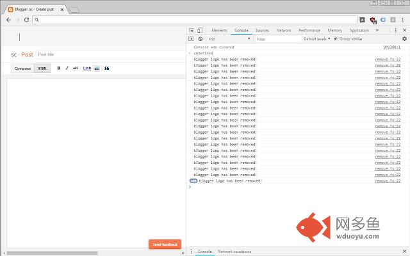Switch to the Network tab
The image size is (410, 256).
coord(284,30)
